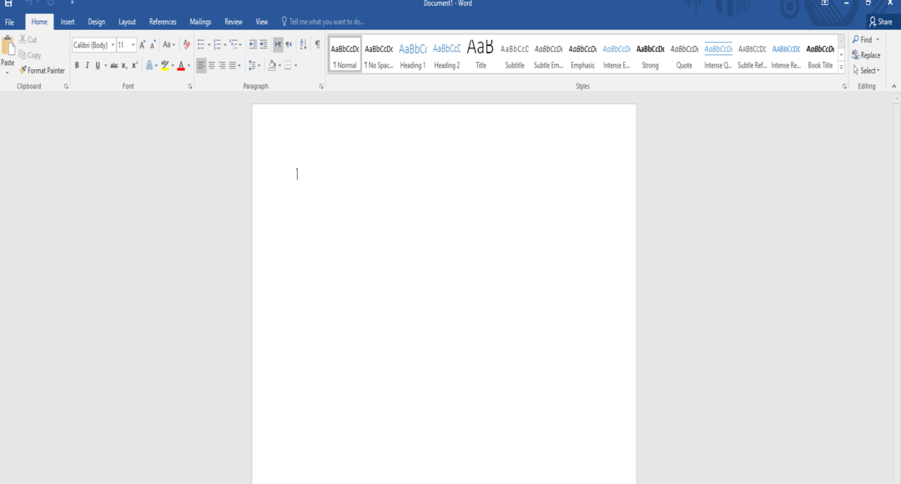Open the Layout ribbon tab
901x484 pixels.
coord(127,22)
